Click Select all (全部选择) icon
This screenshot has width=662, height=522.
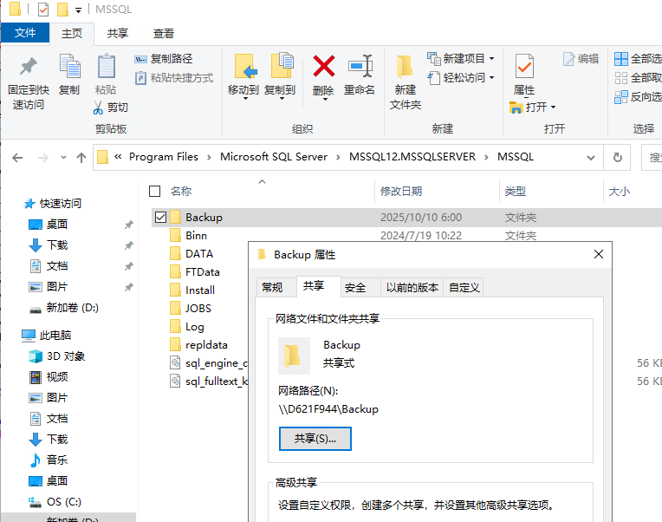621,59
